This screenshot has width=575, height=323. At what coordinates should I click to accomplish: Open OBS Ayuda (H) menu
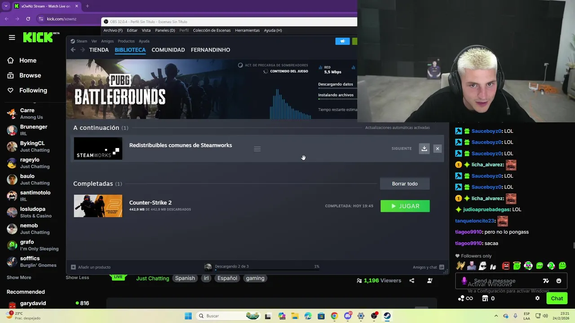pos(273,31)
